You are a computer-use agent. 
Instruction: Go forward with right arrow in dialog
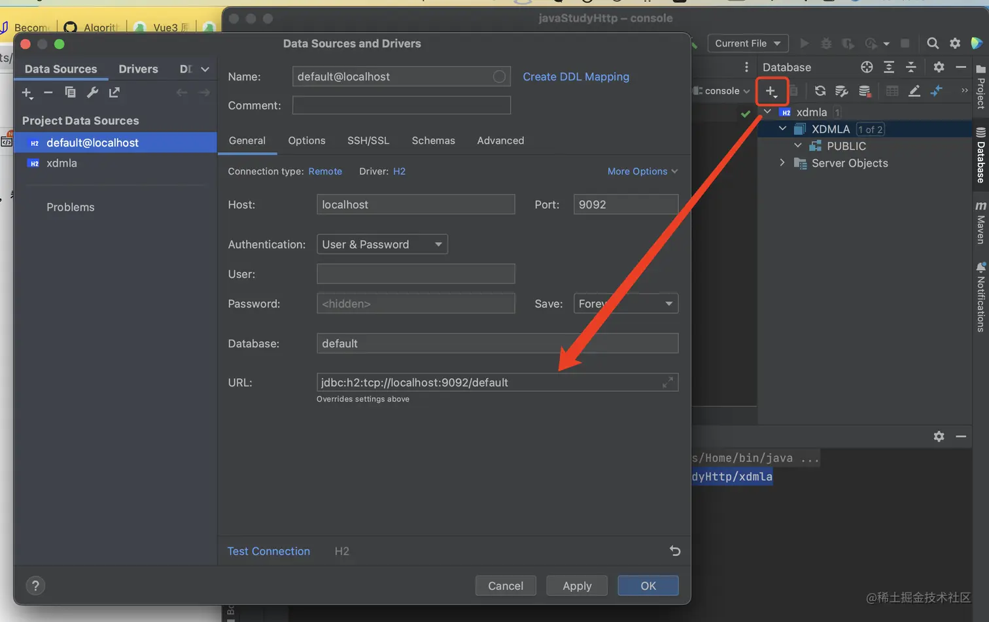[x=204, y=93]
